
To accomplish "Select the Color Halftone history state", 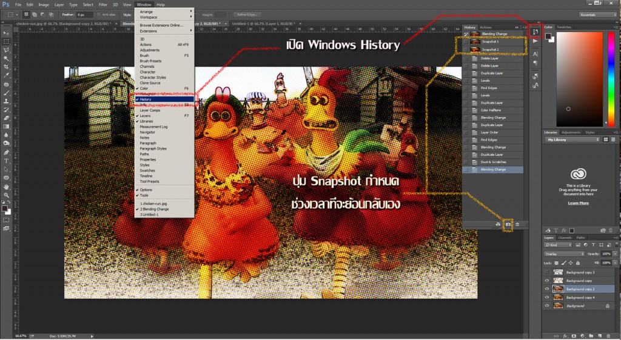I will coord(493,110).
